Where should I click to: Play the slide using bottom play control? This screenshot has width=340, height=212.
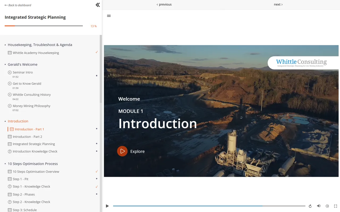[107, 206]
